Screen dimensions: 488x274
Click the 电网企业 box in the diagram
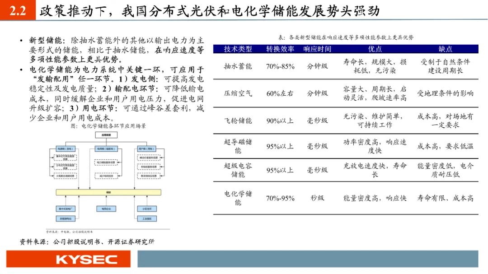106,209
